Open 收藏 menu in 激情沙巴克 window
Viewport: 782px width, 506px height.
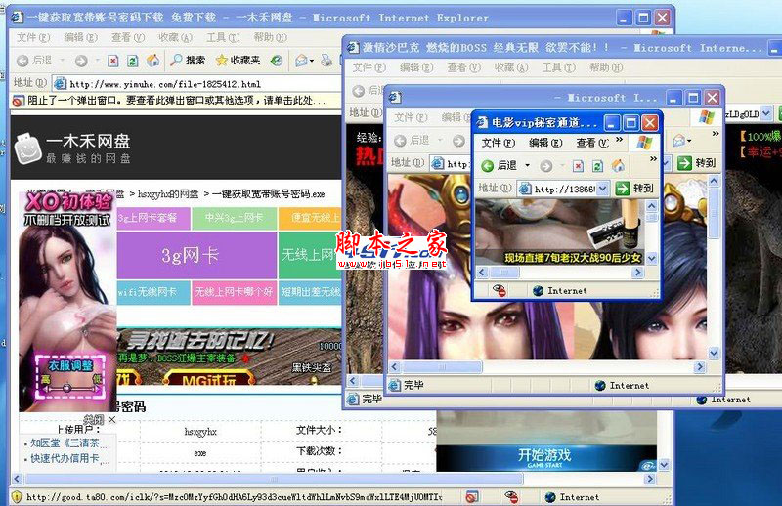pos(511,67)
